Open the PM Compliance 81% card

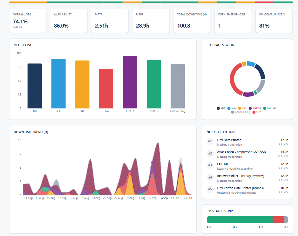[x=274, y=21]
